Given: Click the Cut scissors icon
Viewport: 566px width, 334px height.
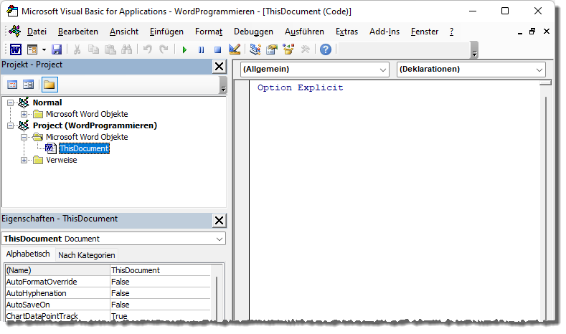Looking at the screenshot, I should pyautogui.click(x=77, y=49).
